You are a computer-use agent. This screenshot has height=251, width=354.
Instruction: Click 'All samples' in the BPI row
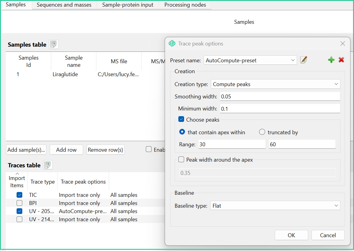(x=124, y=203)
